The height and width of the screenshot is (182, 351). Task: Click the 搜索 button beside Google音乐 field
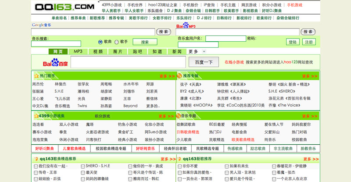(x=163, y=32)
